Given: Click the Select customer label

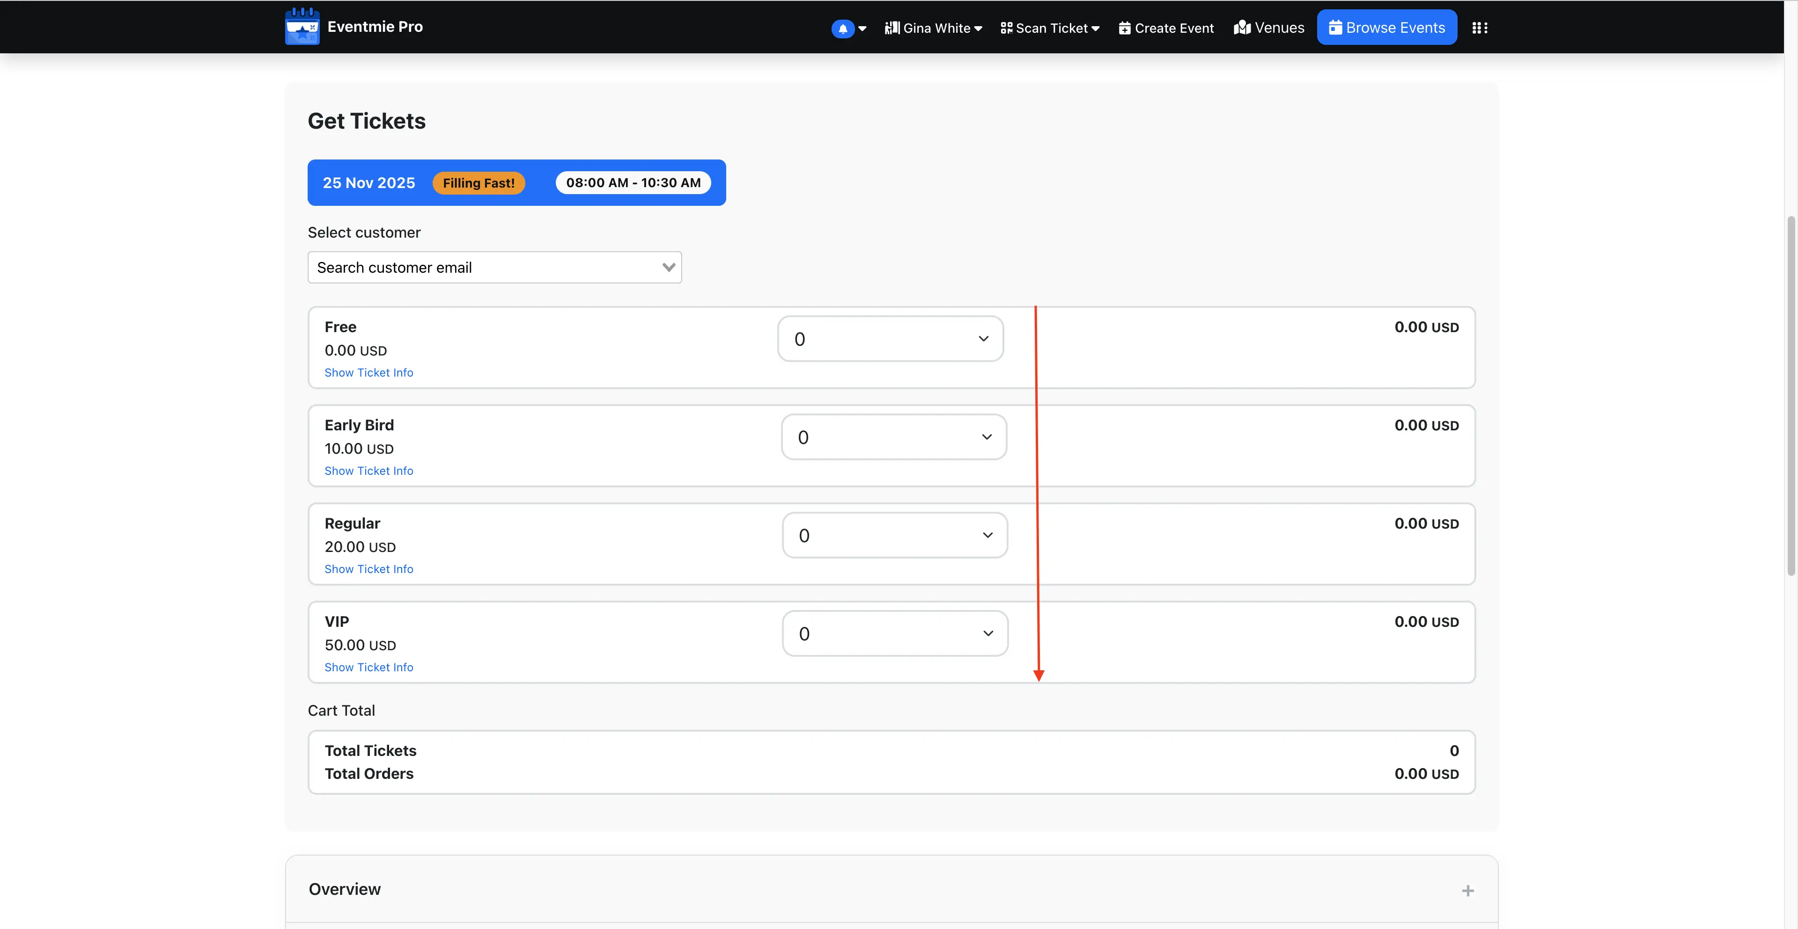Looking at the screenshot, I should pos(364,232).
